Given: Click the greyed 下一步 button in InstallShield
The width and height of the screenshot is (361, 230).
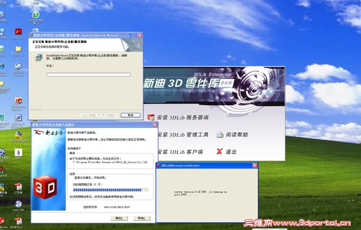Looking at the screenshot, I should coord(109,115).
